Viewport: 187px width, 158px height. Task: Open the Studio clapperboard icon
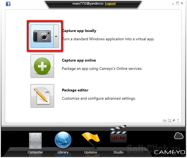pos(118,140)
